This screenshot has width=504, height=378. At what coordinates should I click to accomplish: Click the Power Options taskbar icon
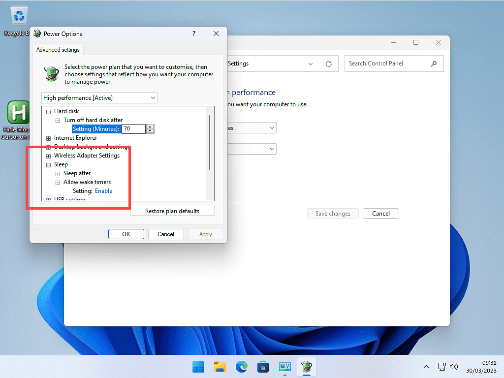click(x=307, y=367)
